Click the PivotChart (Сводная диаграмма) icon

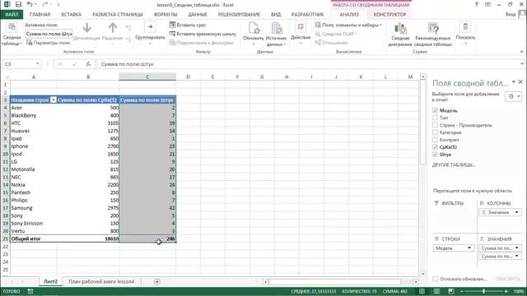click(400, 29)
